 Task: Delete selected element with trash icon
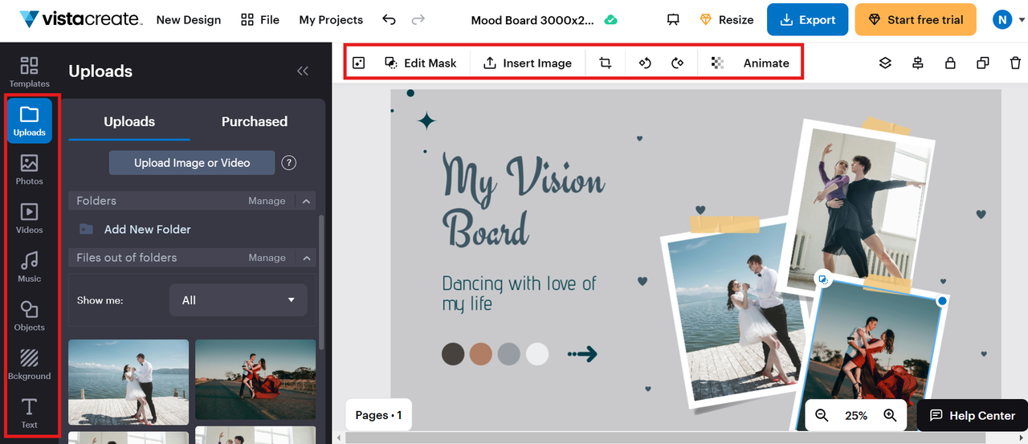(1015, 63)
